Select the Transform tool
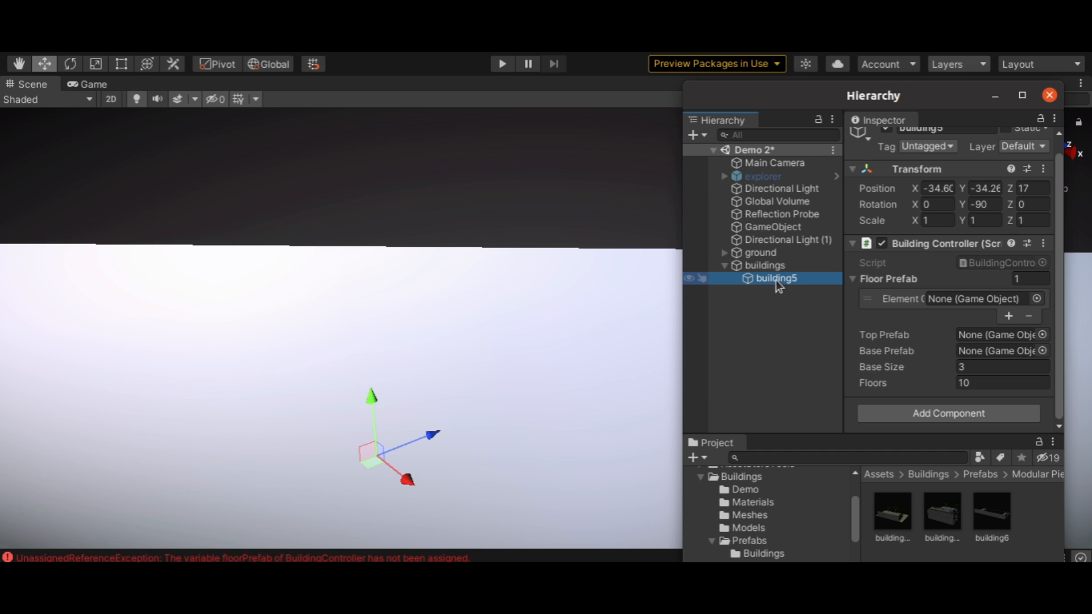 (147, 64)
